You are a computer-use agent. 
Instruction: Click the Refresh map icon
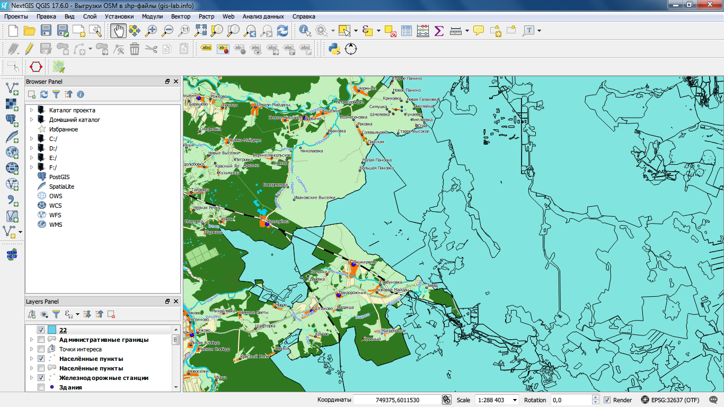283,31
